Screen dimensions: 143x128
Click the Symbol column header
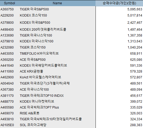click(x=9, y=3)
